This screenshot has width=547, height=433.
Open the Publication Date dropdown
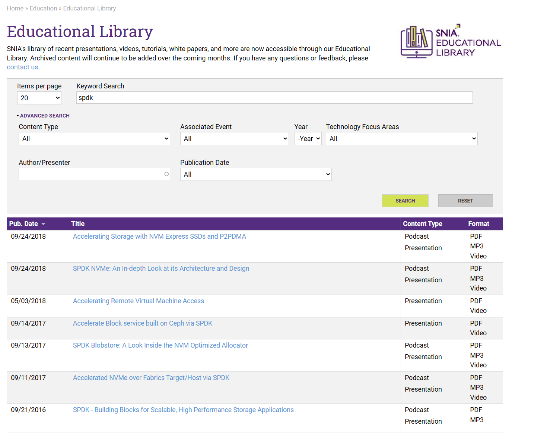pyautogui.click(x=256, y=175)
